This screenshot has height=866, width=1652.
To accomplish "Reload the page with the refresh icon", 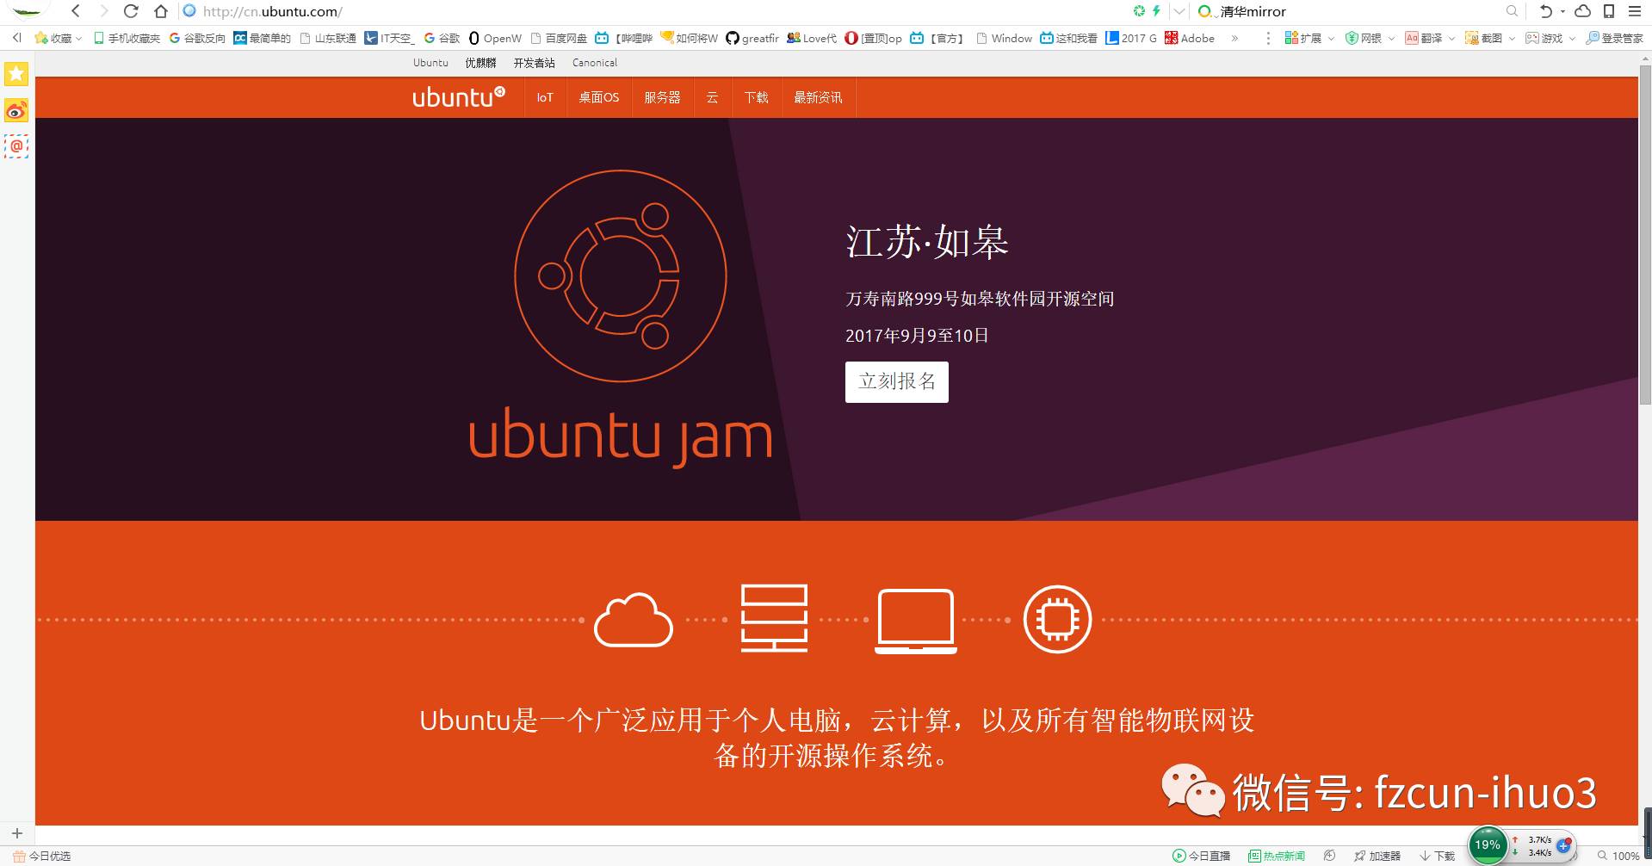I will click(132, 11).
